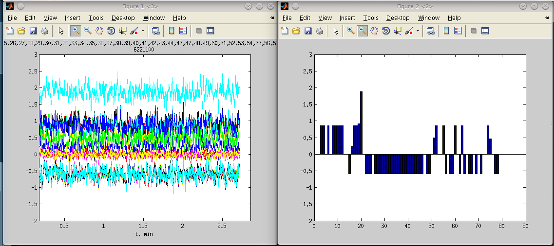Show plot tools and dock Figure 2

[x=485, y=31]
